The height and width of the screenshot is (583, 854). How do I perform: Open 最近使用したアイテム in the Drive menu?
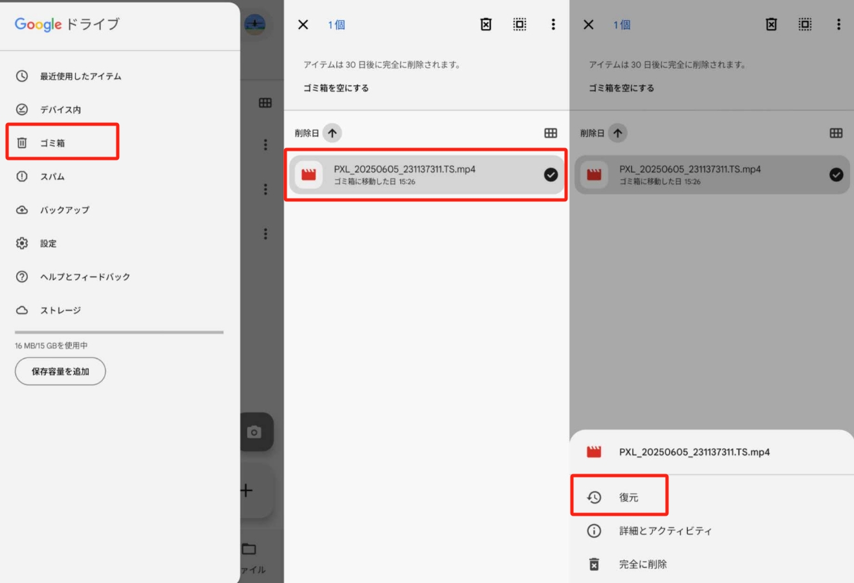point(80,76)
